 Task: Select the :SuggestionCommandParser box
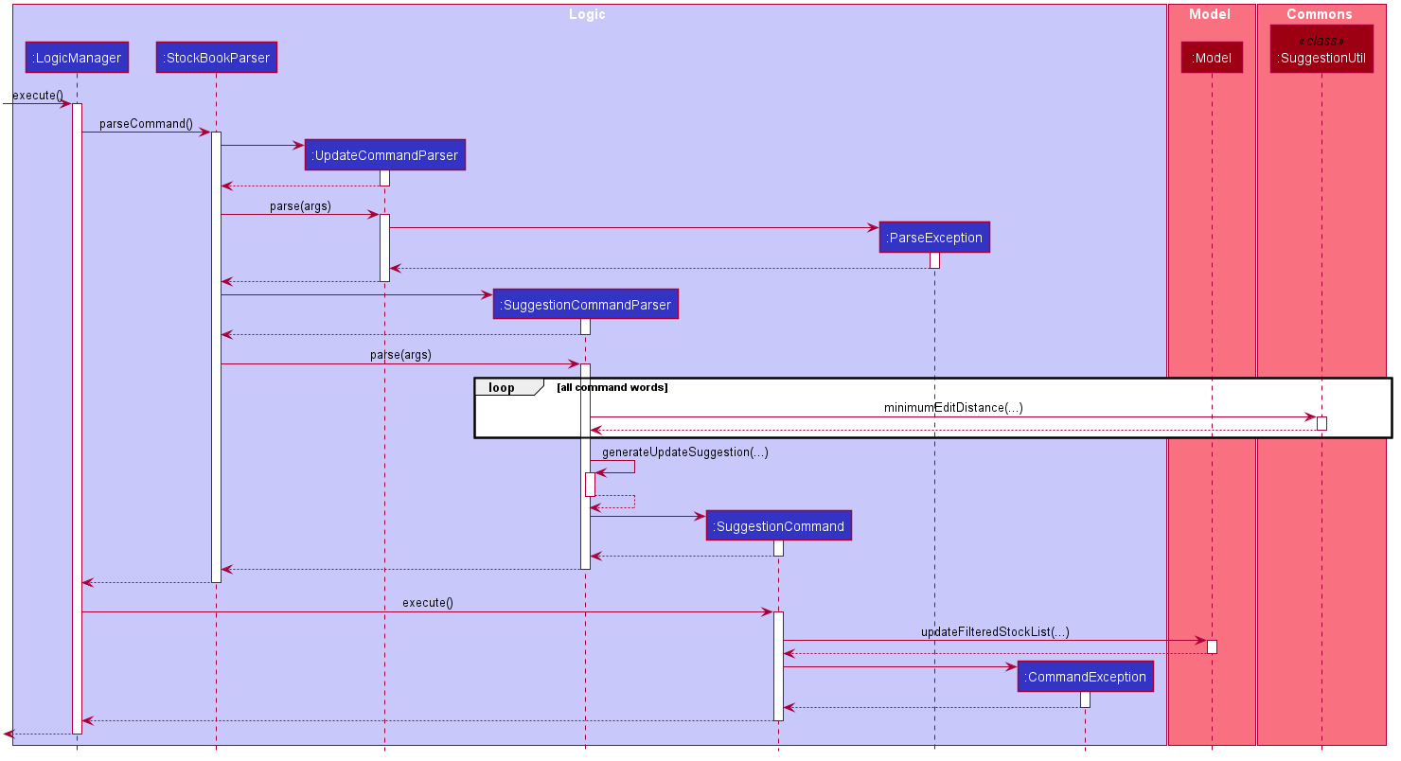pos(585,305)
